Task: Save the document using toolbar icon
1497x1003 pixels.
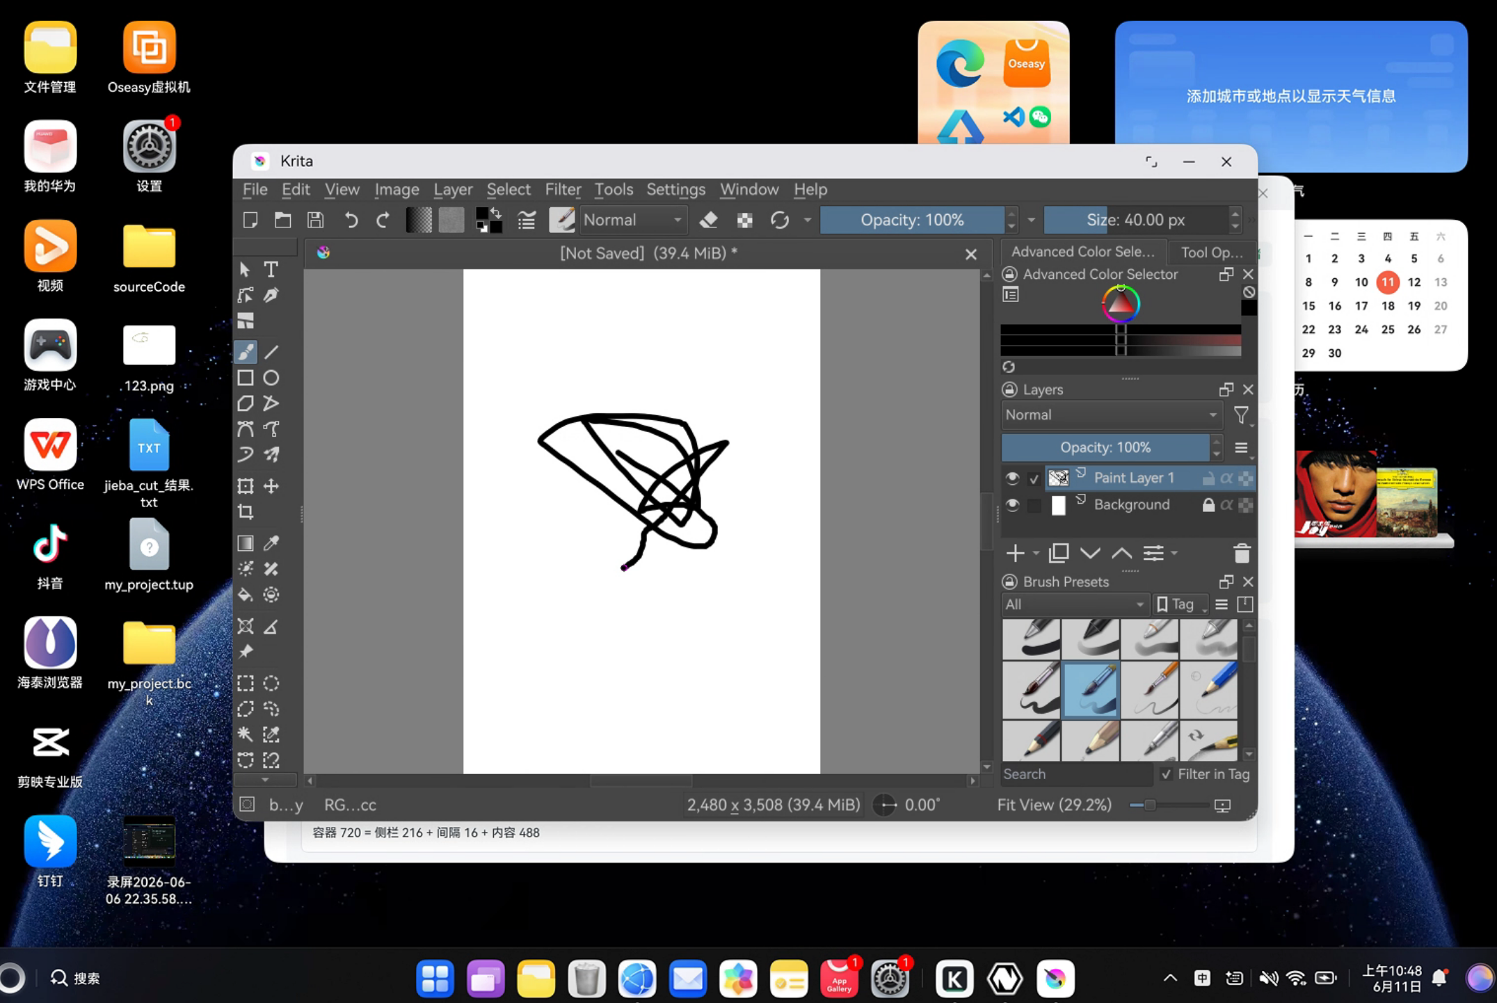Action: (x=315, y=220)
